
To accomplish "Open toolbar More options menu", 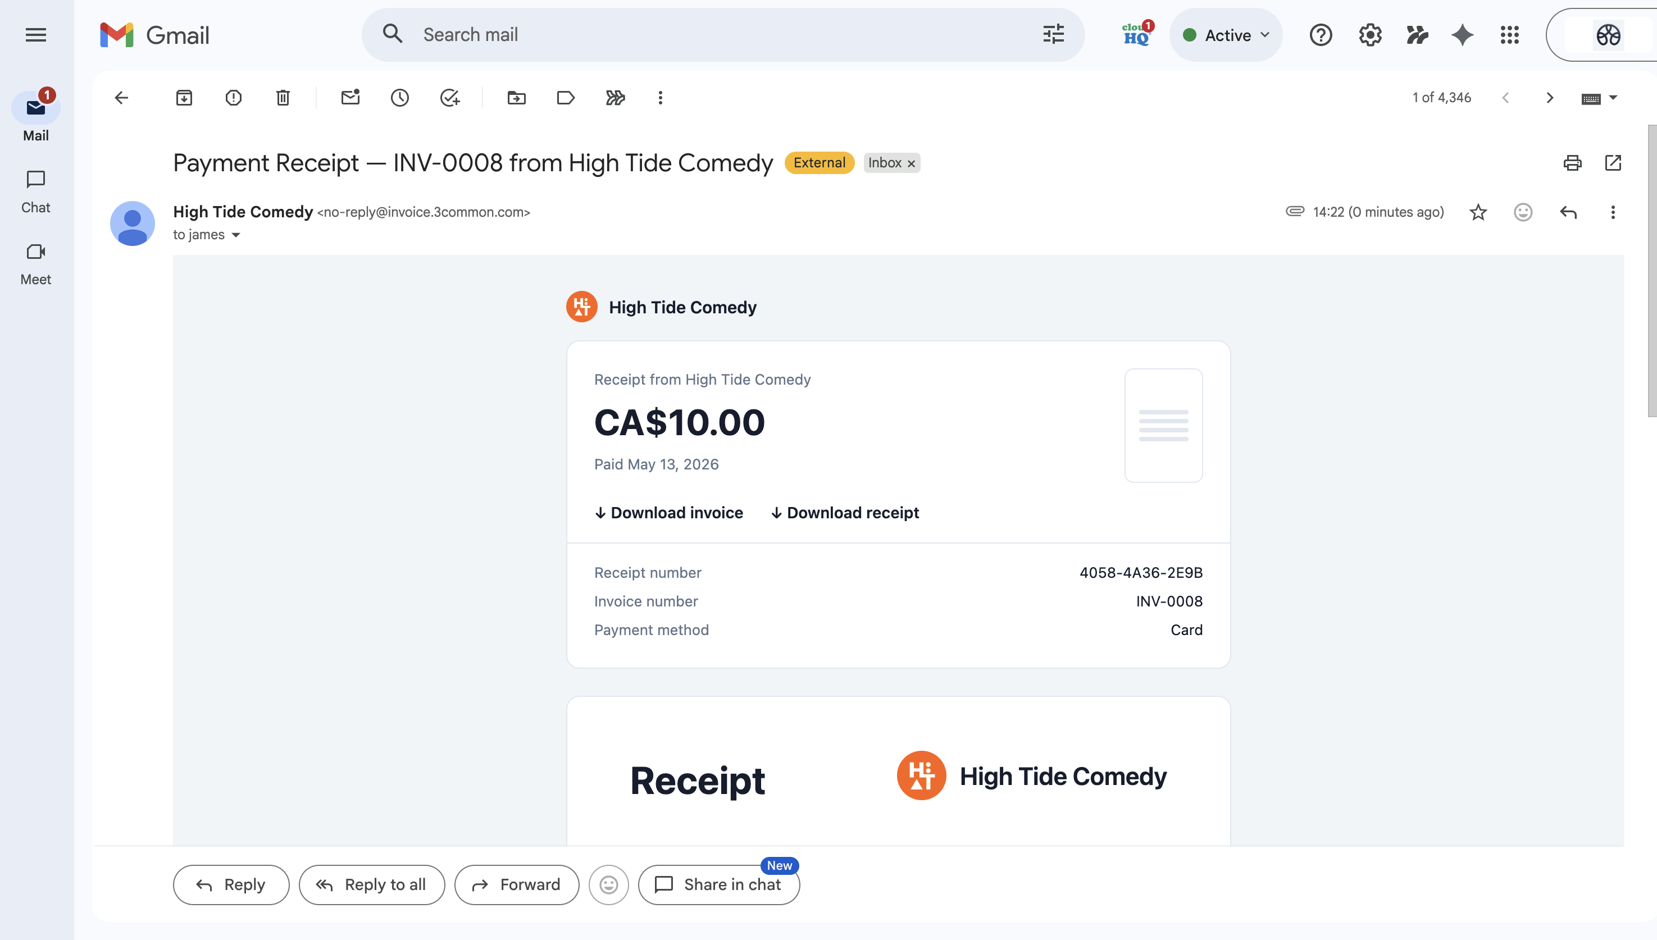I will point(660,98).
